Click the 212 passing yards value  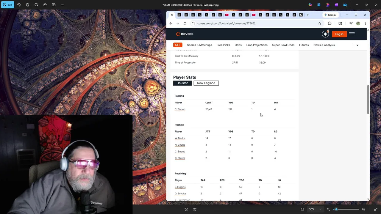click(x=230, y=109)
